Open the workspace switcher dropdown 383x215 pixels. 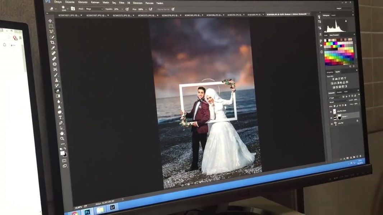point(345,8)
